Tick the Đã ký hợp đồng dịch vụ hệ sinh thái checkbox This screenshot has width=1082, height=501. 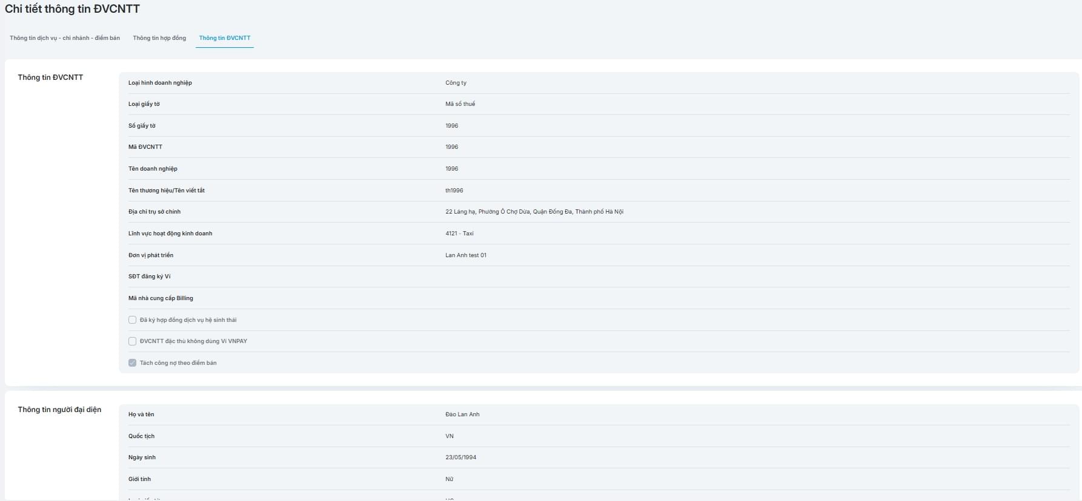tap(132, 320)
